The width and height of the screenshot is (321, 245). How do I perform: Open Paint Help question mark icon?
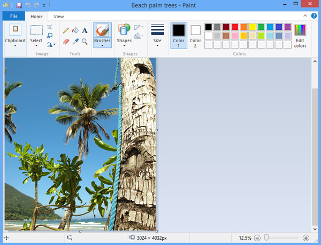coord(314,16)
